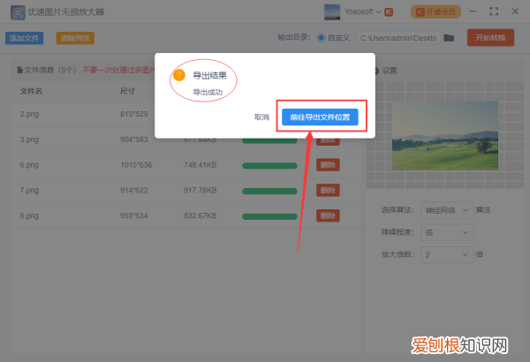
Task: Click 前往导出文件位置 button
Action: click(320, 117)
